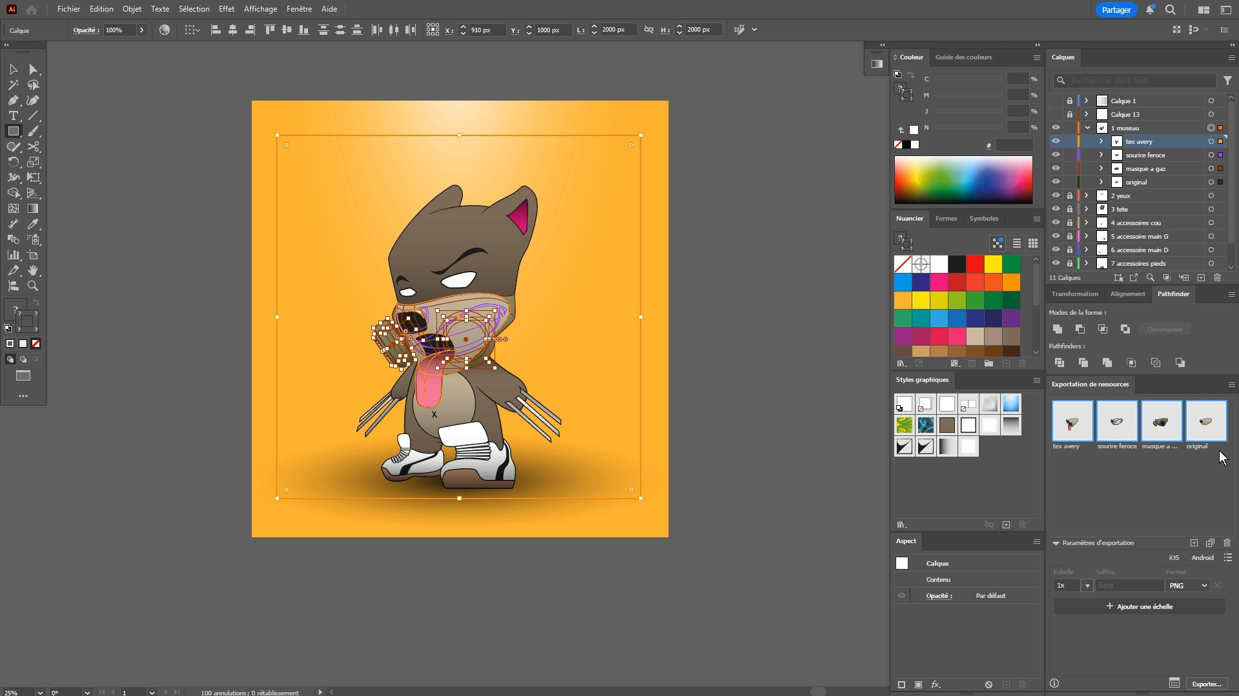Click the Android export preset button
Image resolution: width=1239 pixels, height=696 pixels.
(x=1202, y=558)
